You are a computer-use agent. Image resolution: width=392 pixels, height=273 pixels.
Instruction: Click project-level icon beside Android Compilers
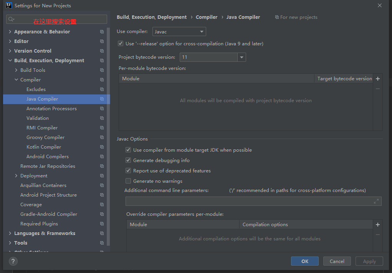(x=102, y=157)
